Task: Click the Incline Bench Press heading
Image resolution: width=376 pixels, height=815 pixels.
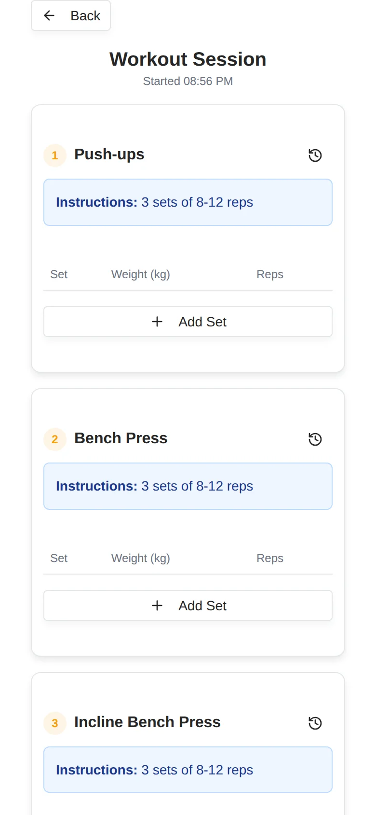Action: 147,722
